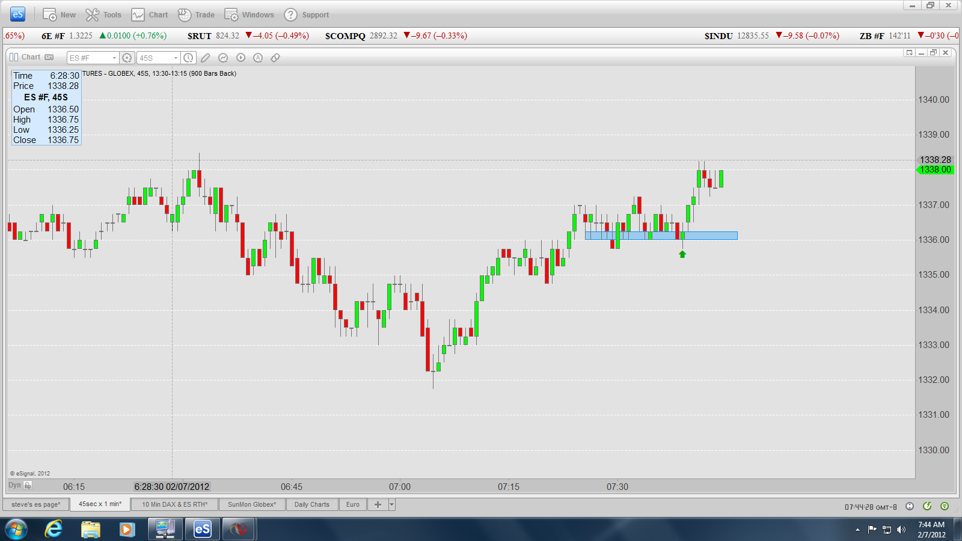Image resolution: width=962 pixels, height=541 pixels.
Task: Click the 07:44:28 GMT-8 clock display
Action: (871, 507)
